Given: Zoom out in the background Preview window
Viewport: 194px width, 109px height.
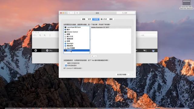Looking at the screenshot, I should (40, 35).
